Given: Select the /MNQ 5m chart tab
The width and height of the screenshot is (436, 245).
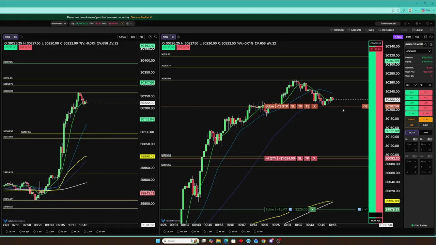Looking at the screenshot, I should pos(11,37).
